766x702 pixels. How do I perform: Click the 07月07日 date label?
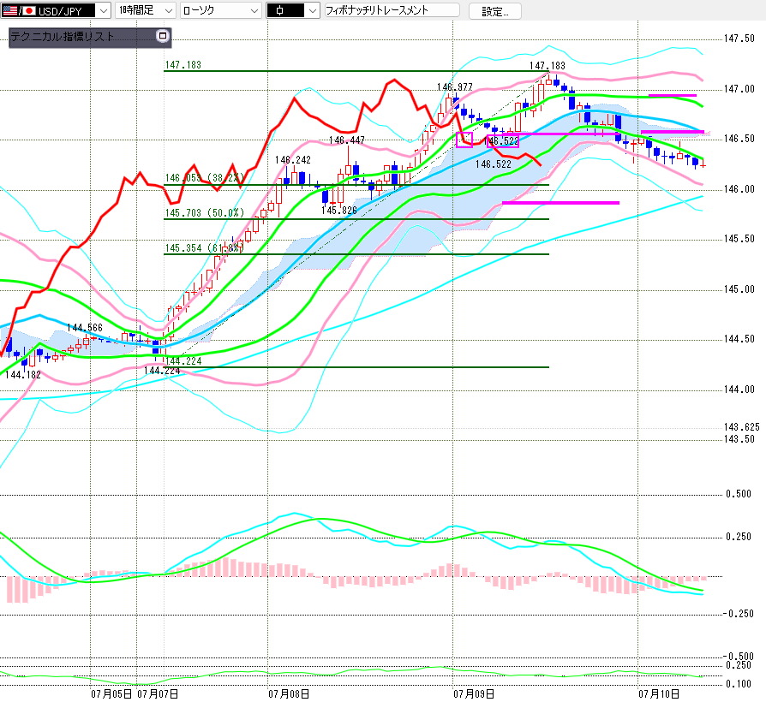(158, 694)
